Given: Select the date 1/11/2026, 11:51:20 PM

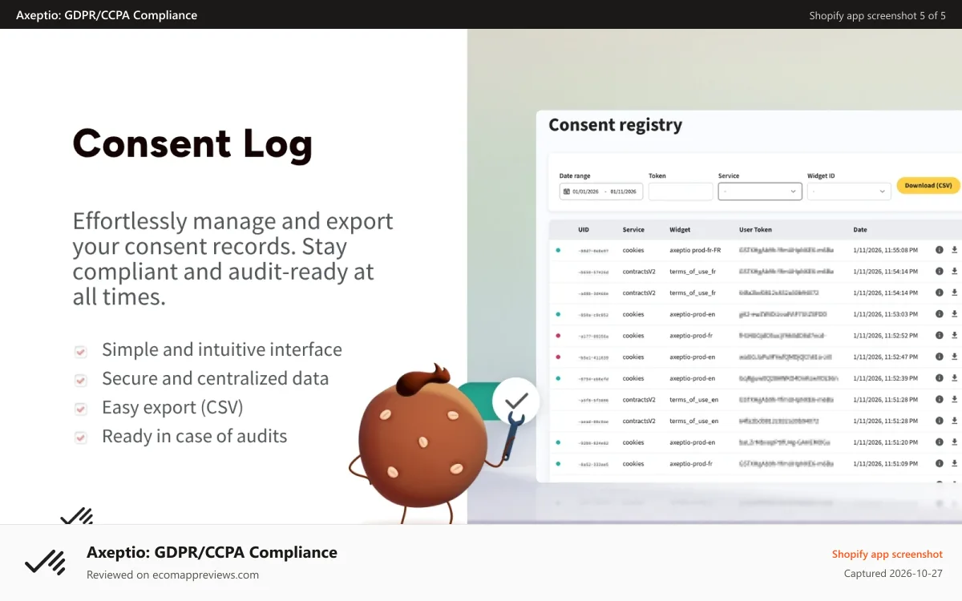Looking at the screenshot, I should 886,442.
